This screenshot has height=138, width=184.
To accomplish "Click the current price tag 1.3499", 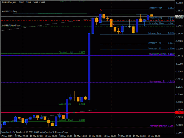I will pyautogui.click(x=179, y=16).
